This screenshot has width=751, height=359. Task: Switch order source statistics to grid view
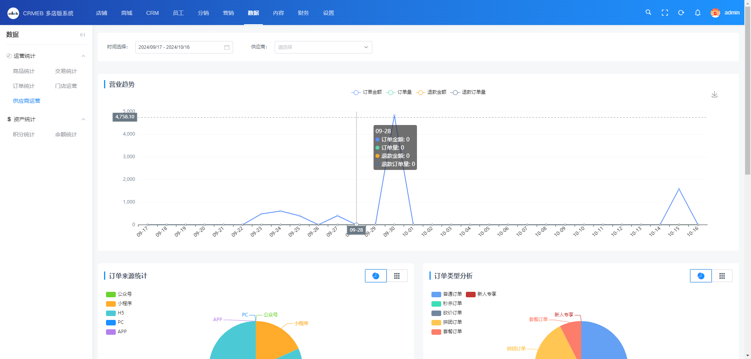click(x=397, y=276)
